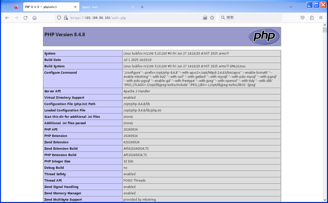This screenshot has width=328, height=203.
Task: Click the Zend Signal Handling label
Action: click(x=61, y=187)
